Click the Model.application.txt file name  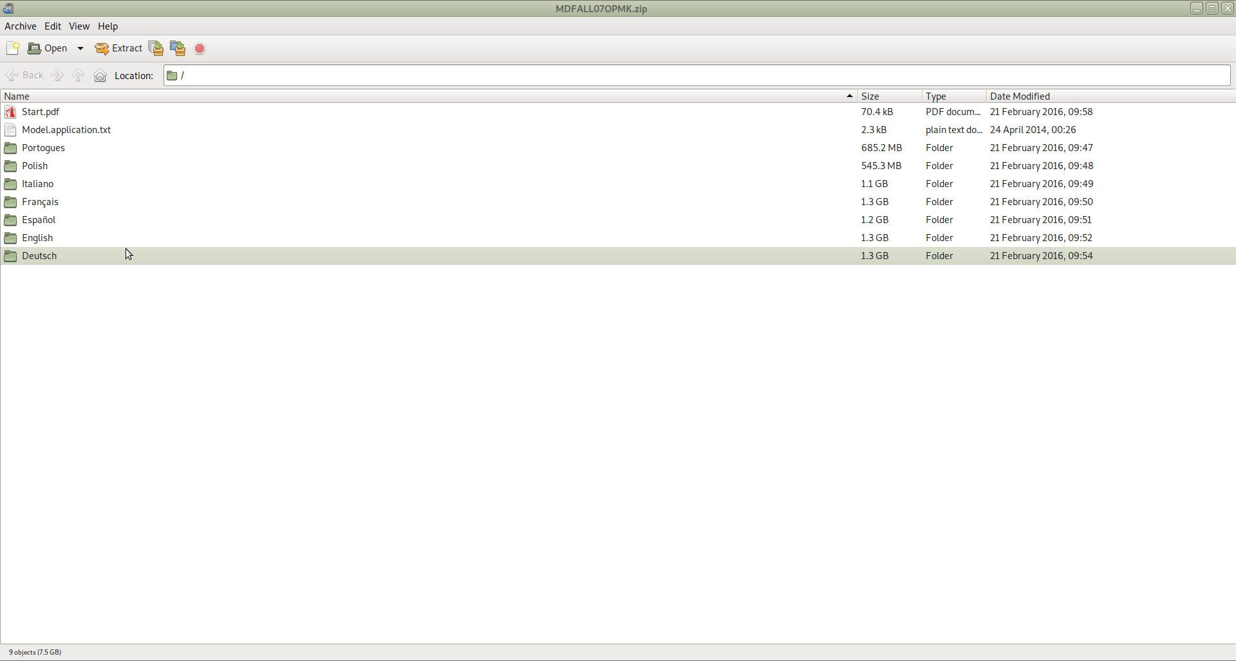(x=66, y=130)
